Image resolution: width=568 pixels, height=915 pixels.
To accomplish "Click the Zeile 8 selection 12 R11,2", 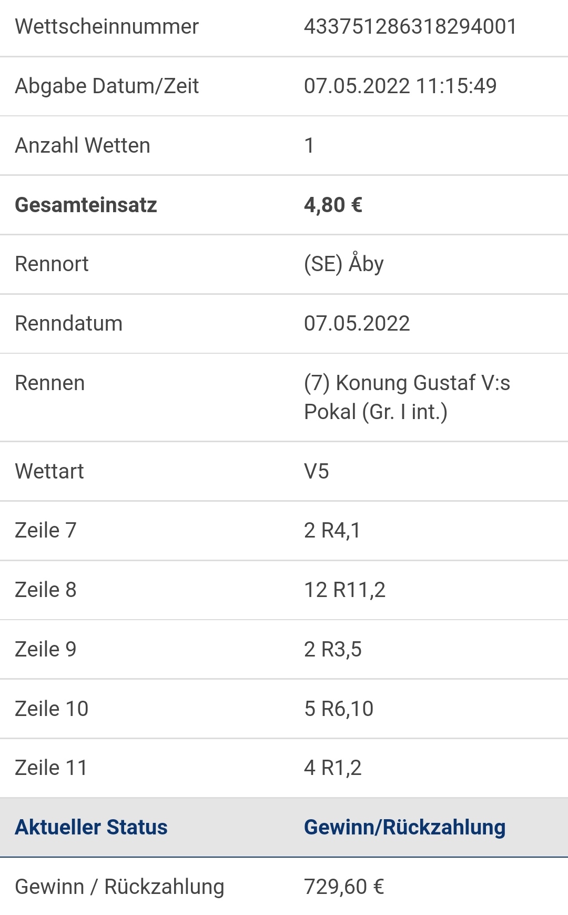I will point(345,590).
